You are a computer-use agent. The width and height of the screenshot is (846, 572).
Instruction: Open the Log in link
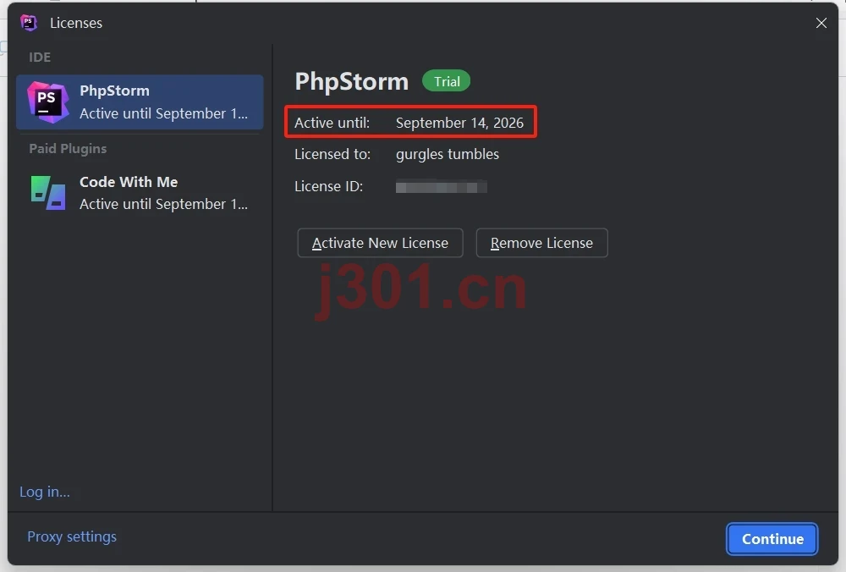pos(45,492)
